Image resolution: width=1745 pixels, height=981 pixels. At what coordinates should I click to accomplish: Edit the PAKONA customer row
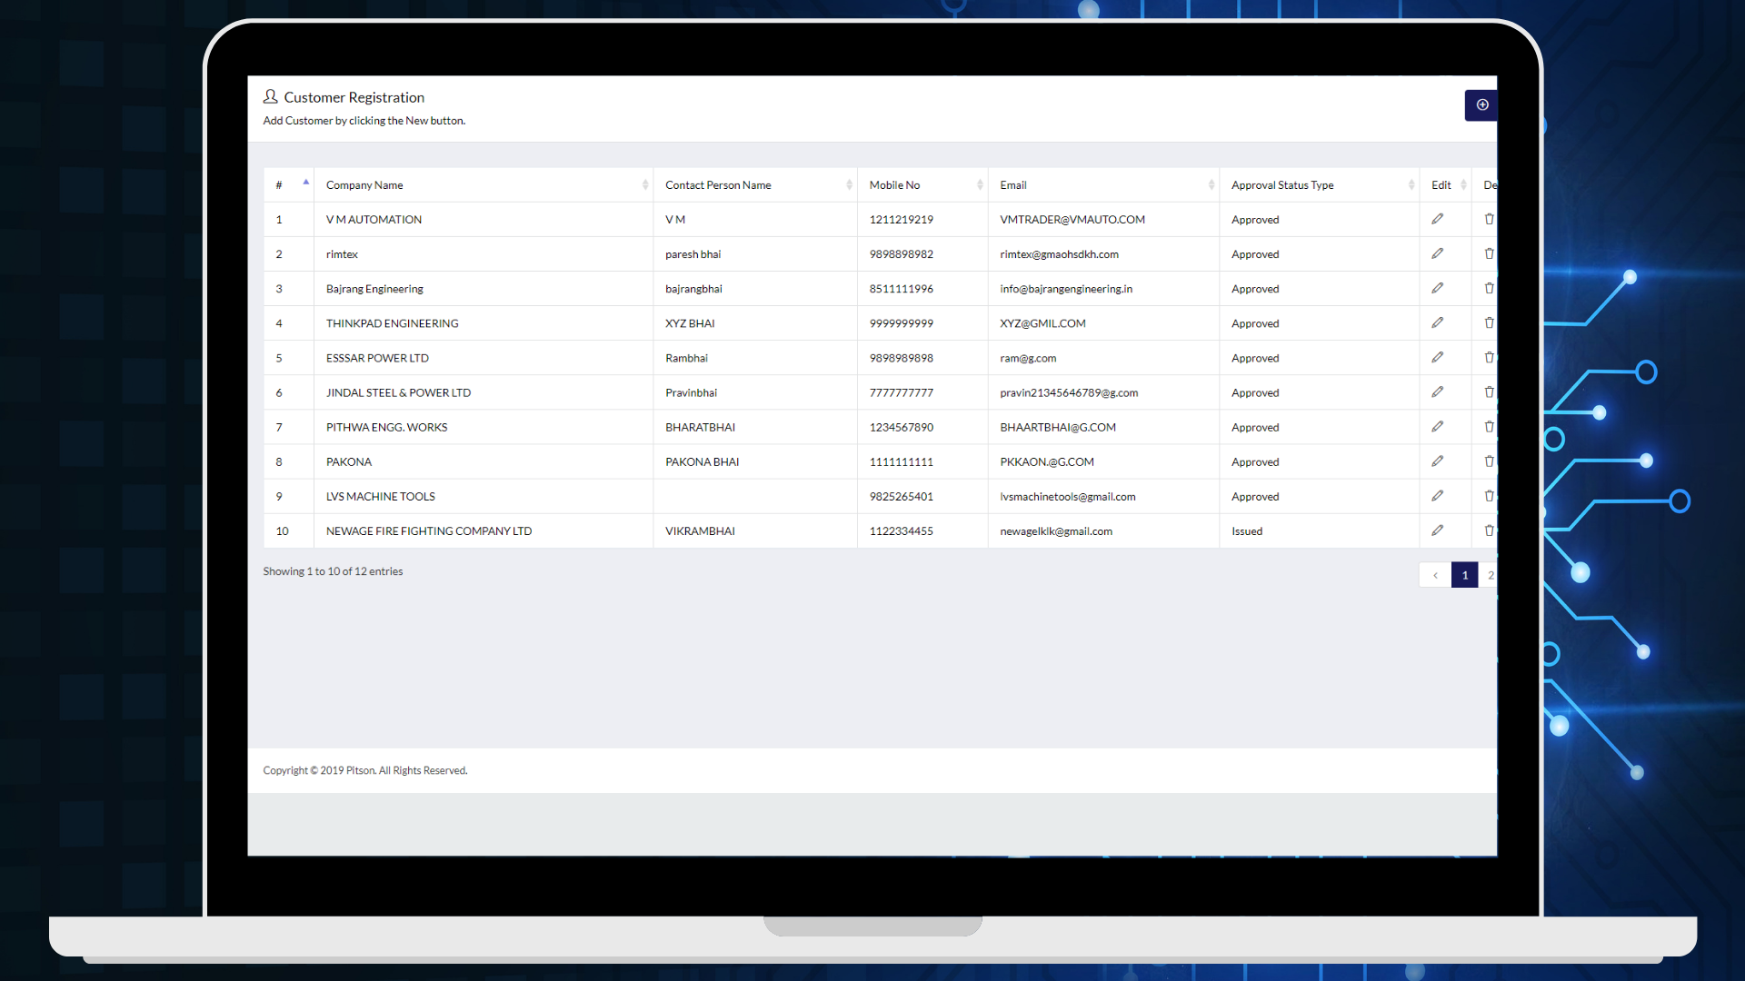point(1437,461)
